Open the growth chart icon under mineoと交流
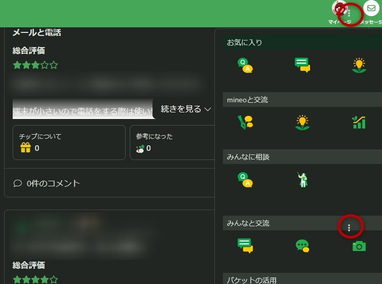This screenshot has height=284, width=382. 359,123
